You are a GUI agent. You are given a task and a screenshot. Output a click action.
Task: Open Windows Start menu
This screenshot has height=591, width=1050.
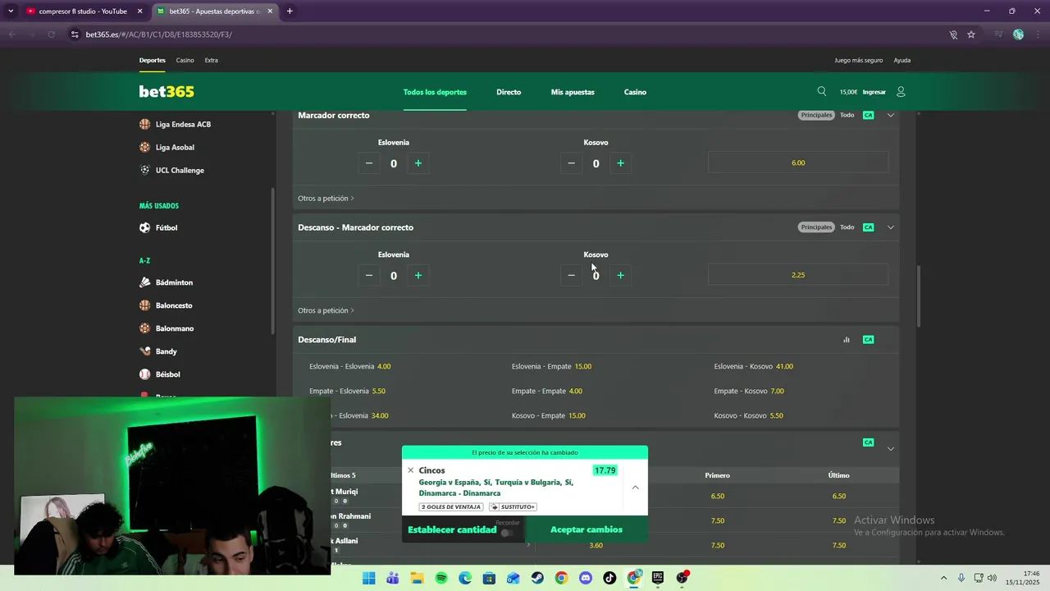(369, 578)
